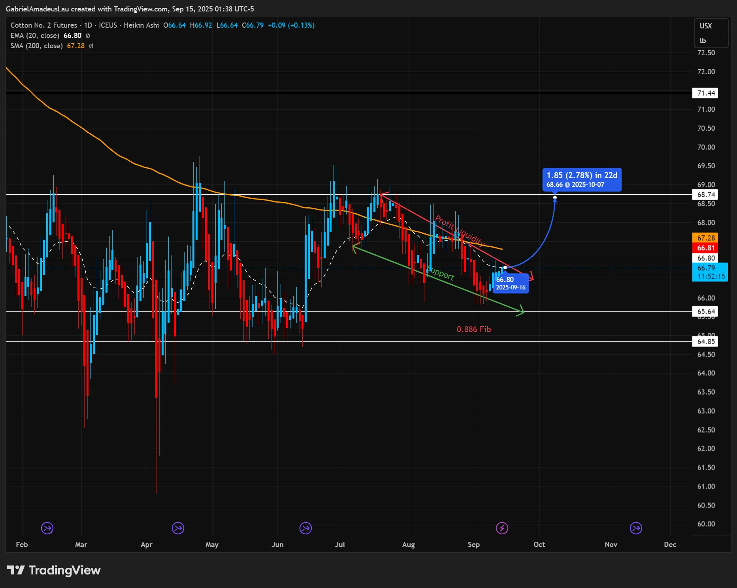This screenshot has height=588, width=737.
Task: Click the GabrielAmadeusLau created-with header text
Action: coord(130,9)
